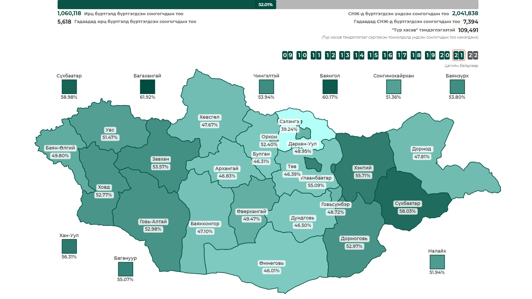Click the Баянгол district color square
This screenshot has height=299, width=532.
point(330,87)
